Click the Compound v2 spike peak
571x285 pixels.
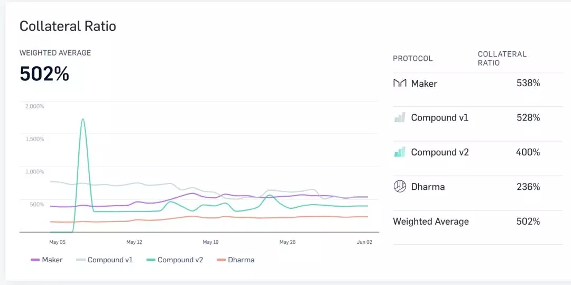[82, 119]
